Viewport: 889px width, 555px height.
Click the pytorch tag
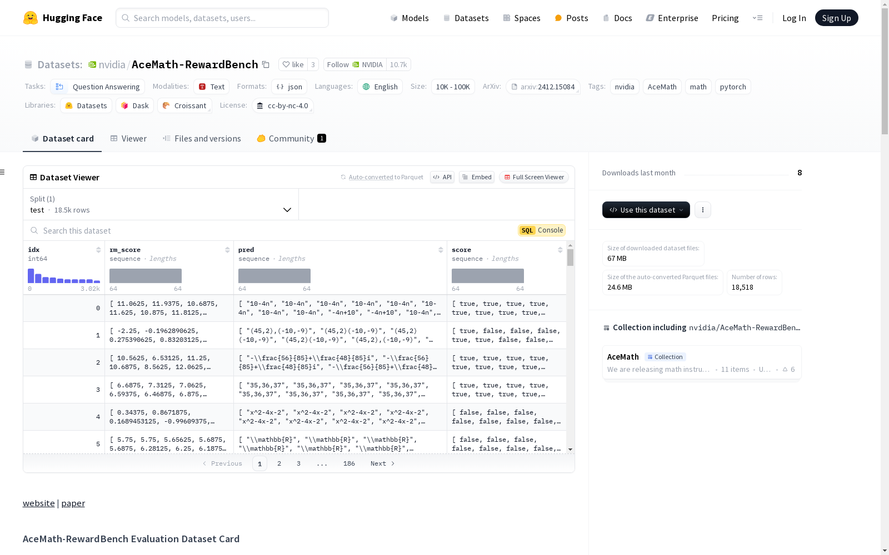733,87
